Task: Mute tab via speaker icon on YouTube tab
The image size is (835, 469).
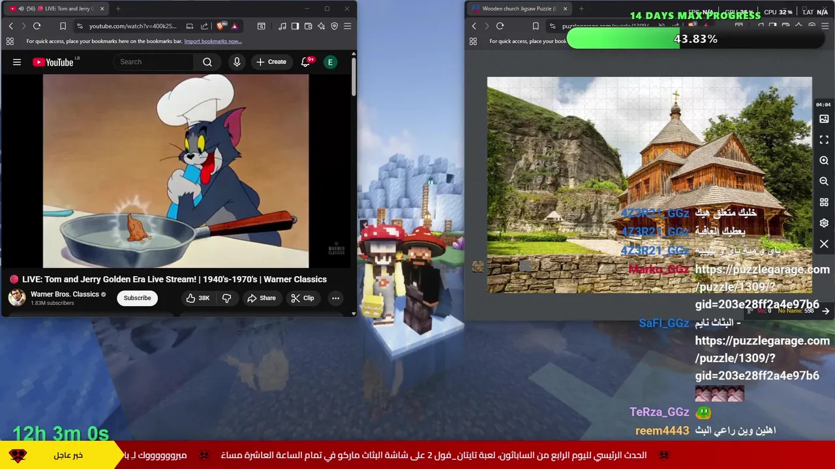Action: (21, 8)
